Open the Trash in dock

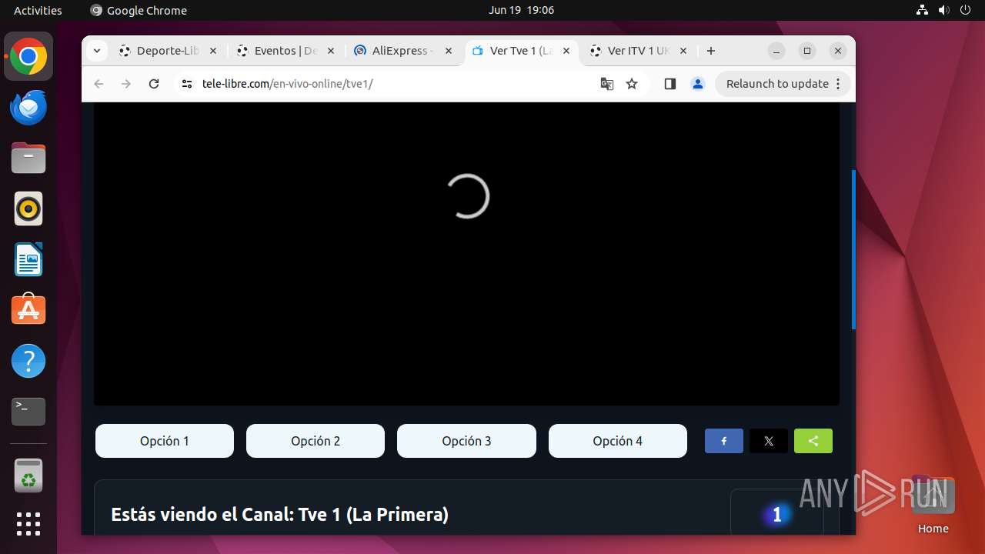(x=28, y=476)
